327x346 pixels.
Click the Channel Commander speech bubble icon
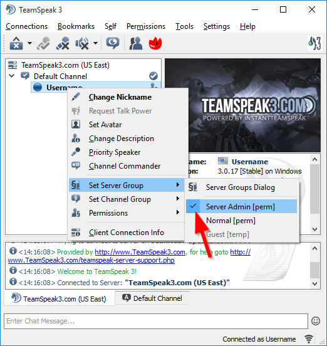click(76, 165)
